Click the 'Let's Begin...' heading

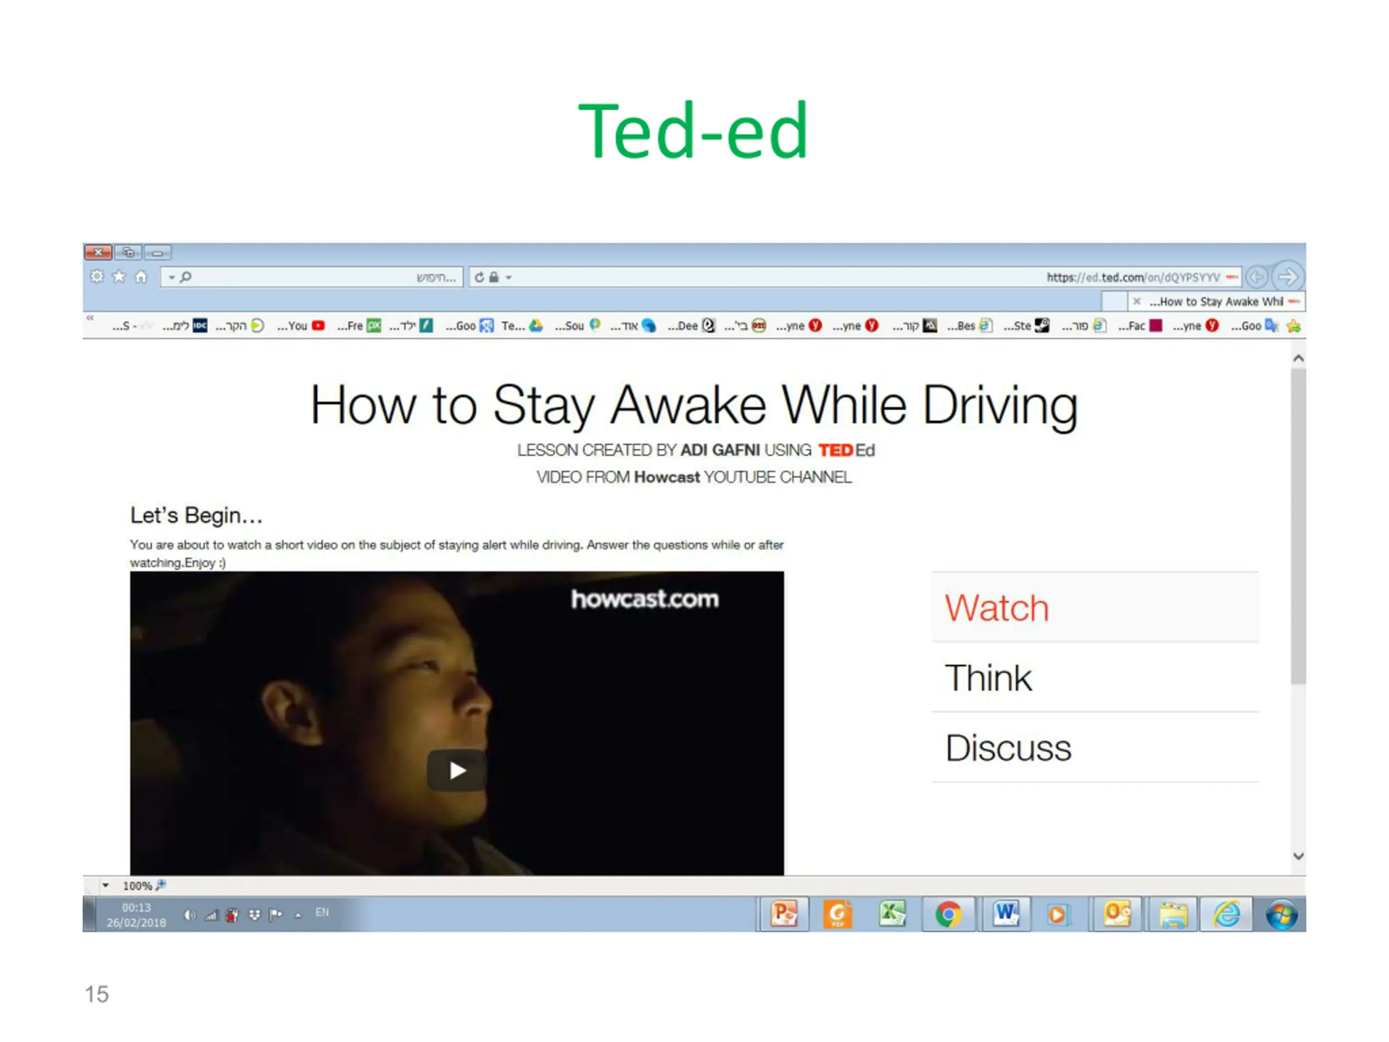[196, 515]
